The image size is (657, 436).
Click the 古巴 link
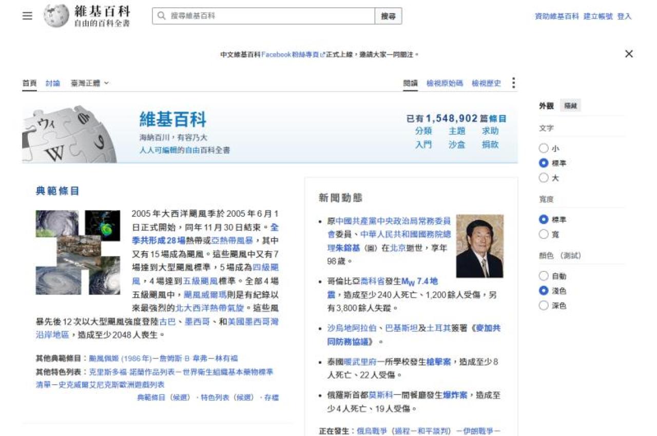(168, 322)
